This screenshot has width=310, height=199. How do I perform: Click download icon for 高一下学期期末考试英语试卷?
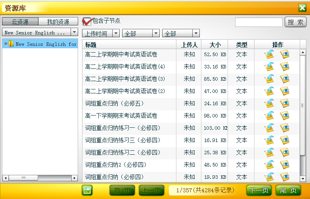coord(270,116)
